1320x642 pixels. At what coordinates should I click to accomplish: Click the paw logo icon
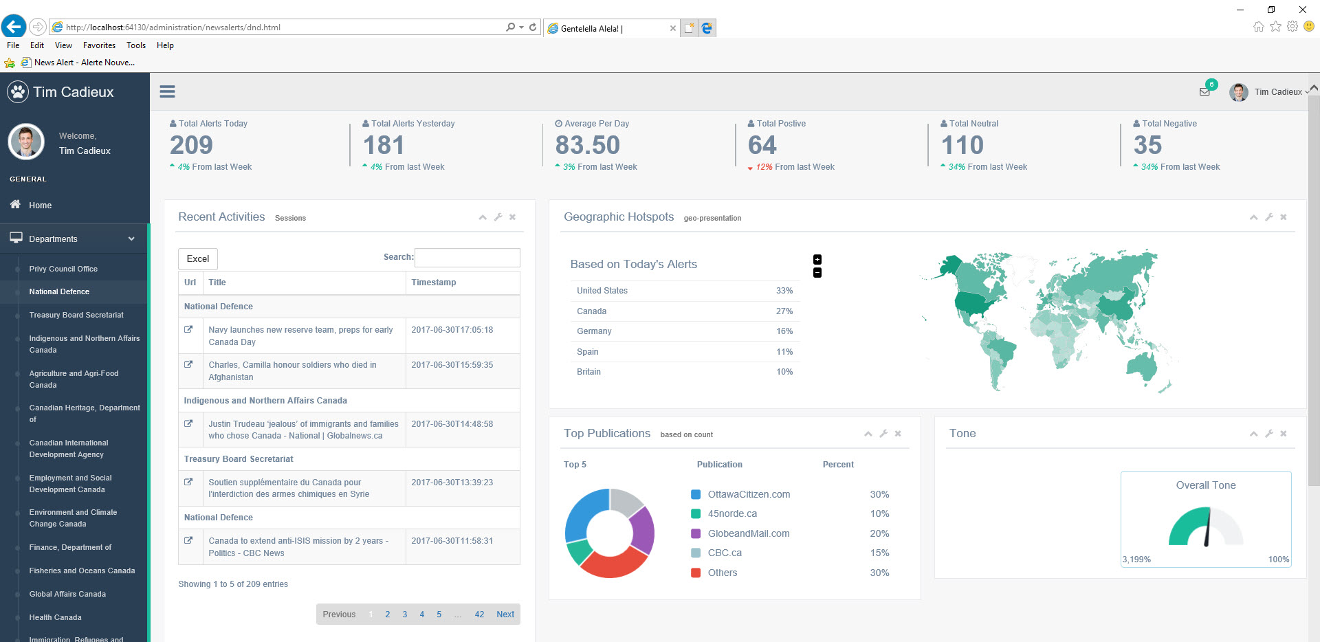18,91
